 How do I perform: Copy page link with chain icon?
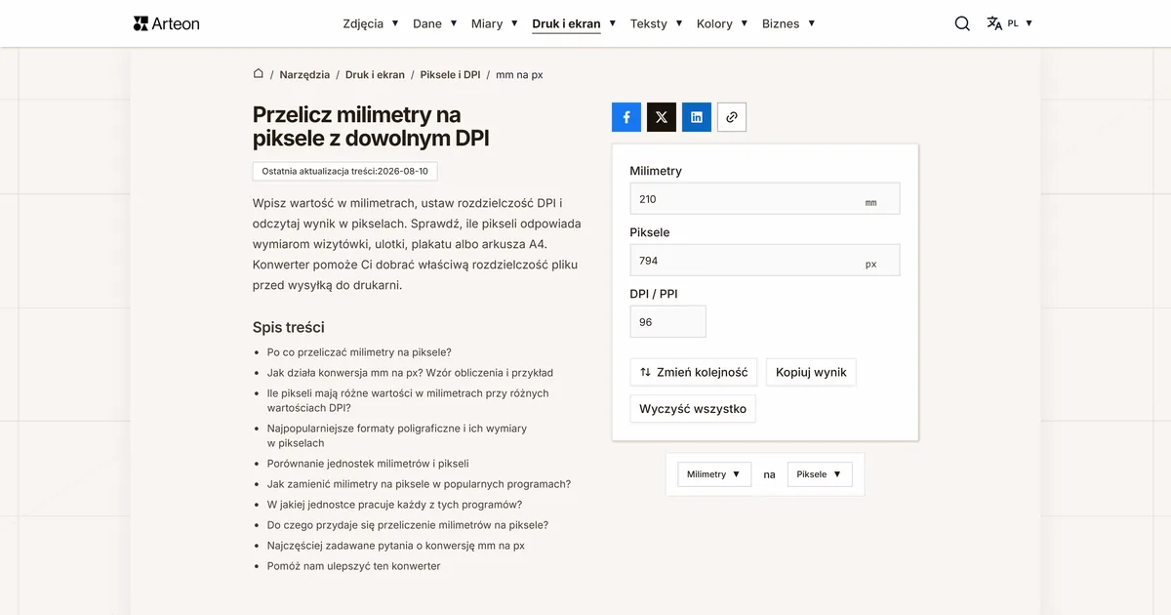click(732, 117)
